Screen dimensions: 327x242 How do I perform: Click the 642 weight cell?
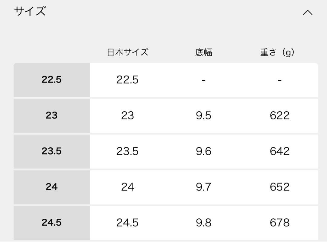(279, 151)
